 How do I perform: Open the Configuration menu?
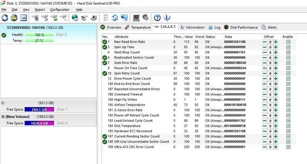(60, 9)
